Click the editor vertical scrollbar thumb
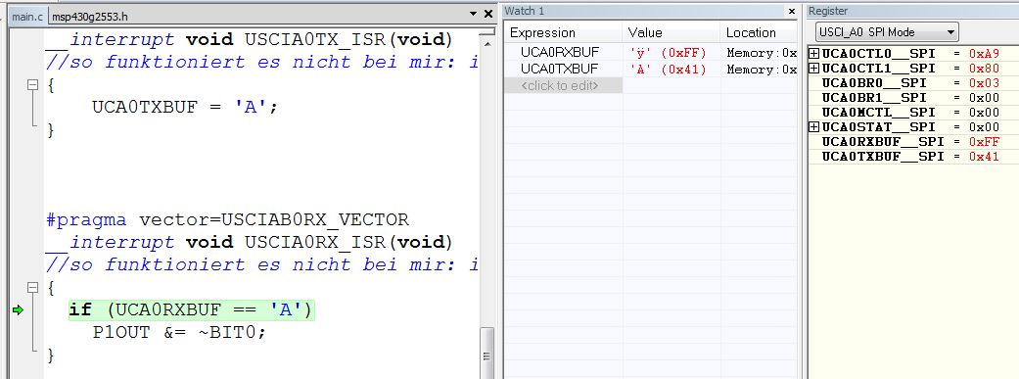 point(487,353)
